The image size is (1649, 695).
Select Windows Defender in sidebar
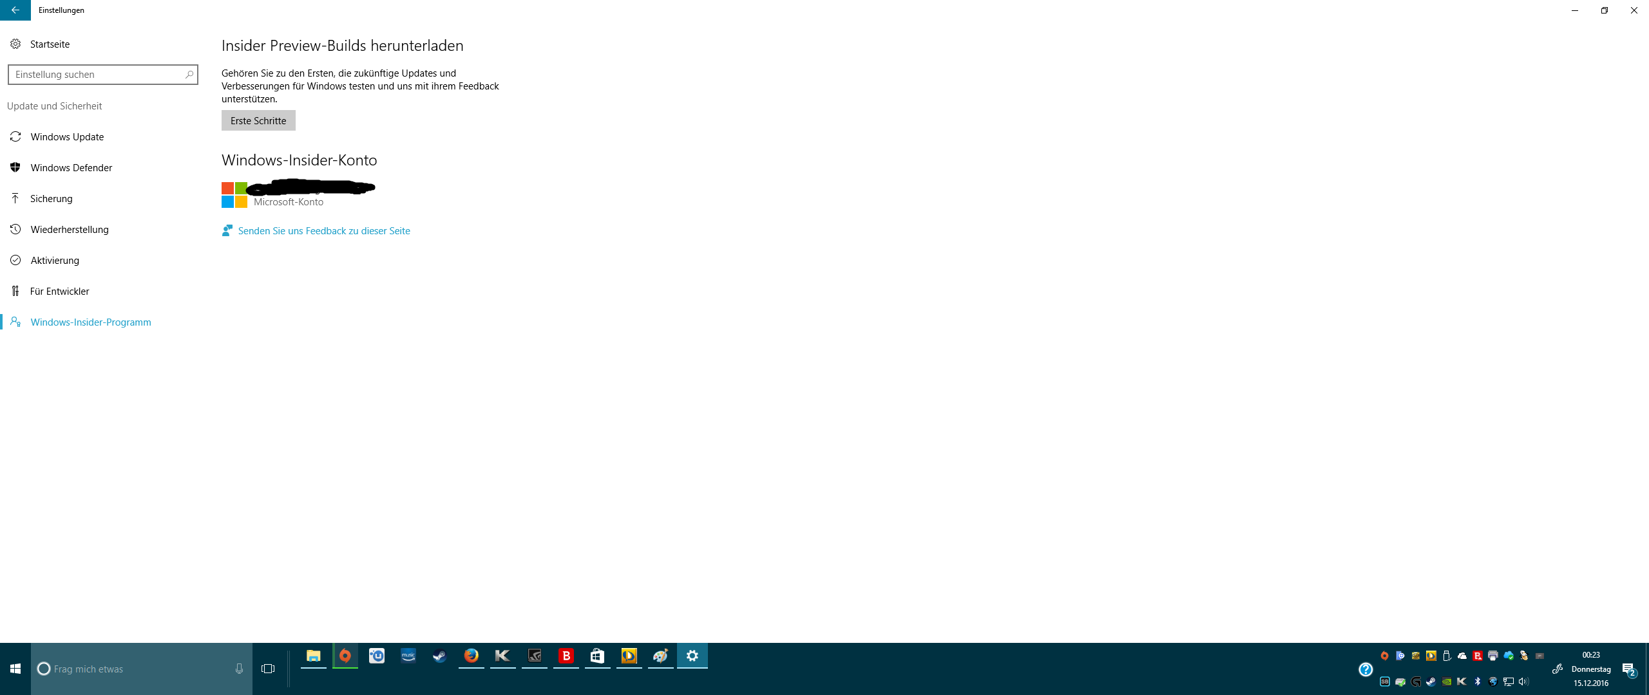click(x=71, y=168)
